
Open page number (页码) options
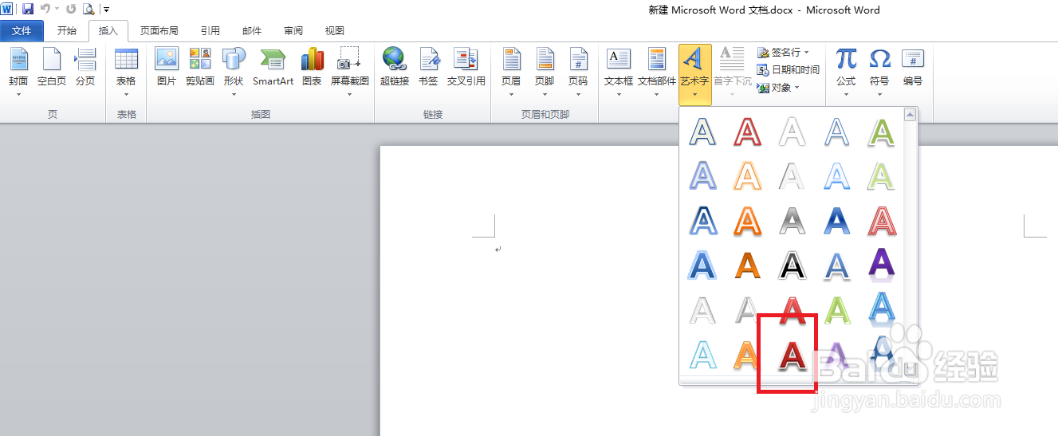point(578,72)
